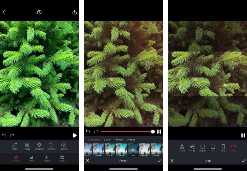Viewport: 247px width, 171px height.
Task: Choose the Vintage preset category
Action: [131, 140]
